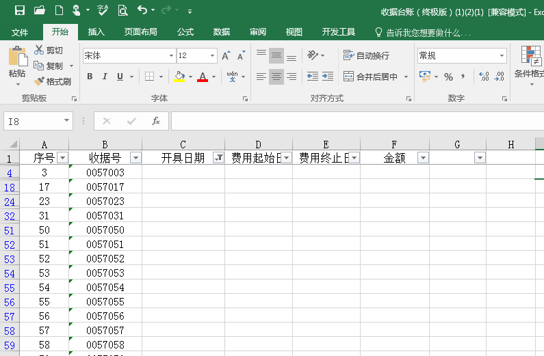Toggle underline formatting
This screenshot has height=356, width=544.
click(120, 77)
